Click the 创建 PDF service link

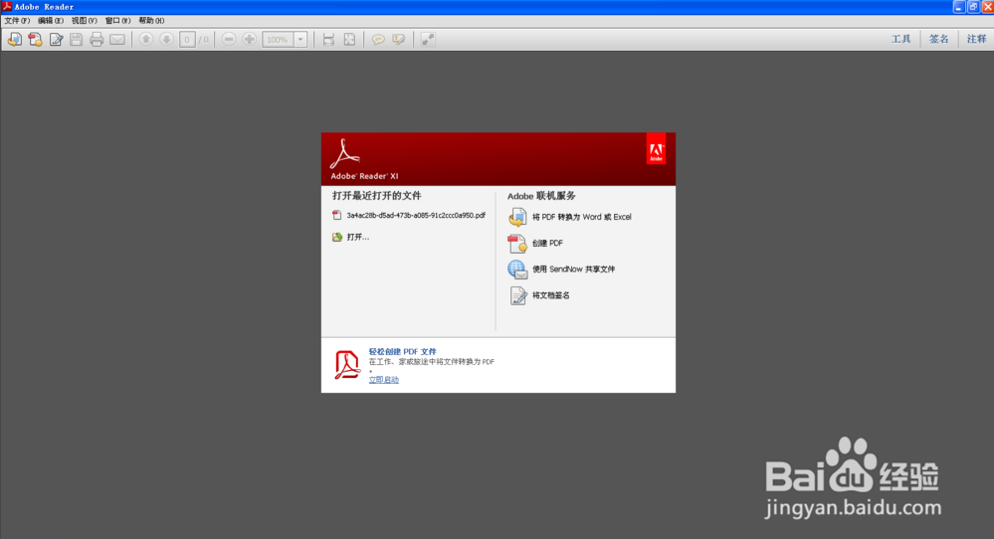click(547, 244)
